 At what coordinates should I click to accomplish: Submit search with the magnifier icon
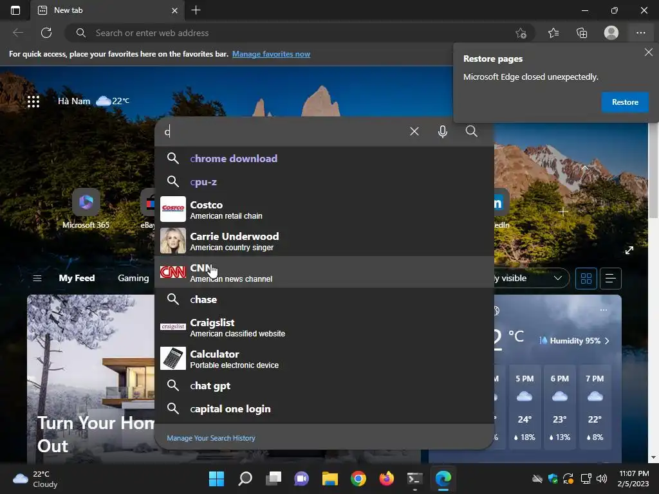[x=471, y=131]
